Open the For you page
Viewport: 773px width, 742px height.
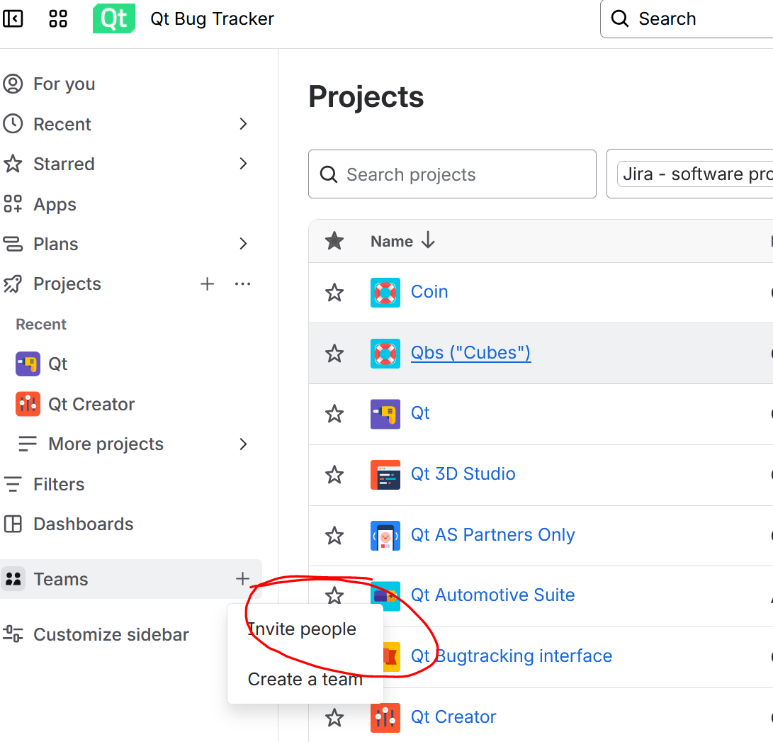click(64, 84)
